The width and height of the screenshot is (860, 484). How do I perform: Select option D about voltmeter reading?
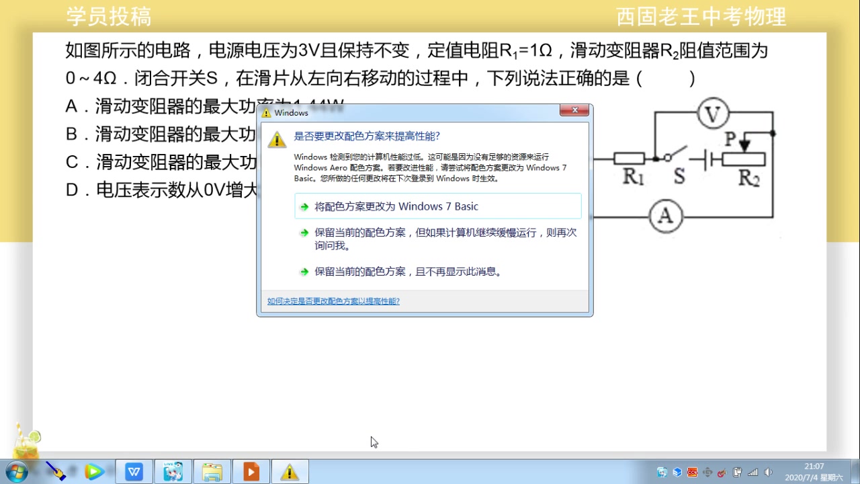click(x=161, y=191)
